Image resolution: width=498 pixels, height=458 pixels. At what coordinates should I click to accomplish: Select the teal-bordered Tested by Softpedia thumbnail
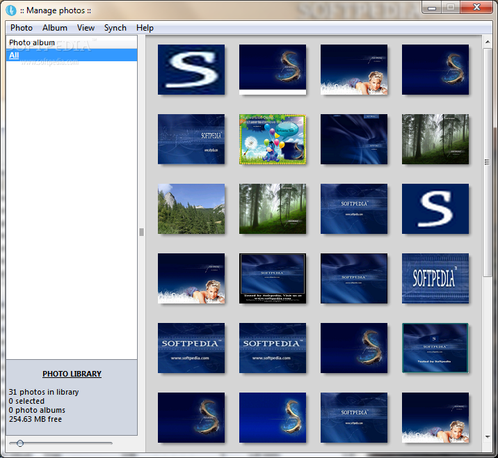coord(435,348)
